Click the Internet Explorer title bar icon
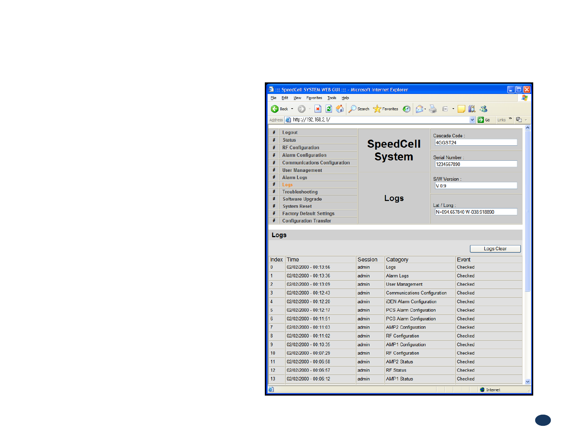 click(x=271, y=90)
